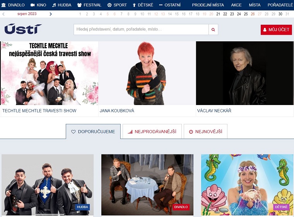Screen dimensions: 294x217
Task: Select day 21 in the calendar strip
Action: 218,14
